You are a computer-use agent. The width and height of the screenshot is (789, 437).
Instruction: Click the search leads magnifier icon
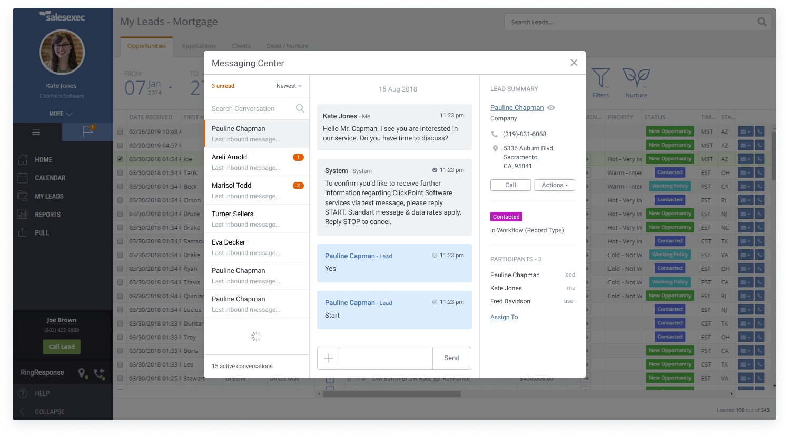click(x=762, y=22)
